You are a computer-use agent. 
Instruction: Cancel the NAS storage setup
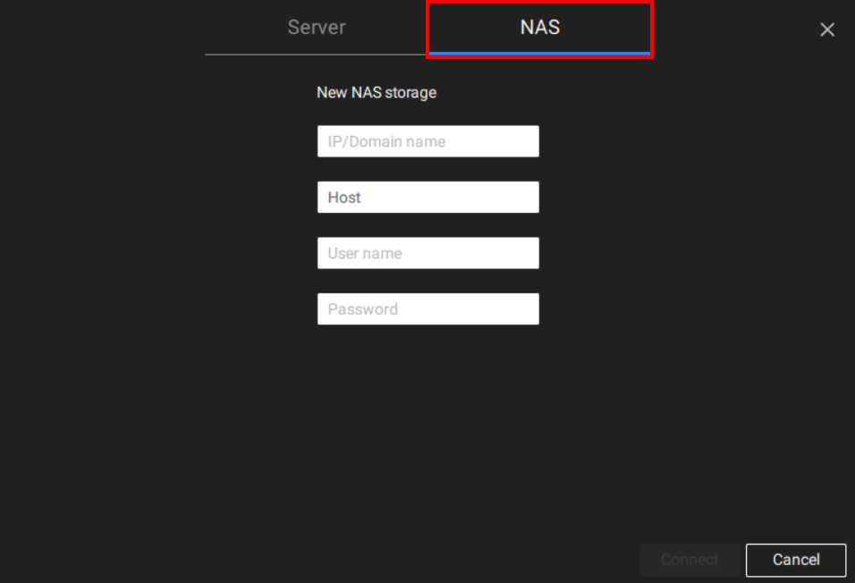(796, 560)
